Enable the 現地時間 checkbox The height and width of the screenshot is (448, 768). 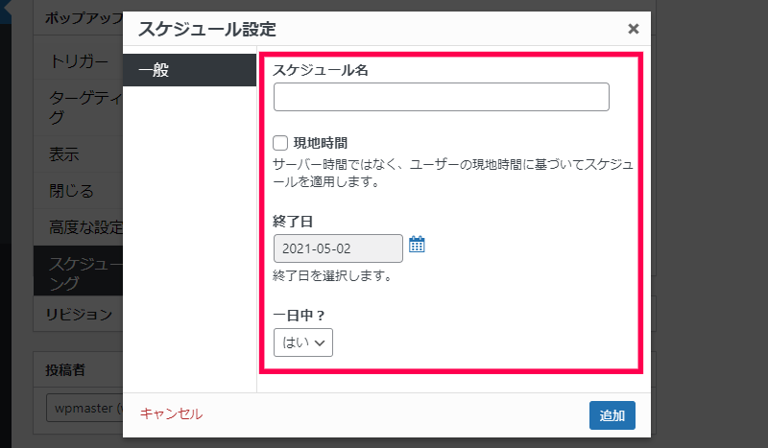(280, 143)
